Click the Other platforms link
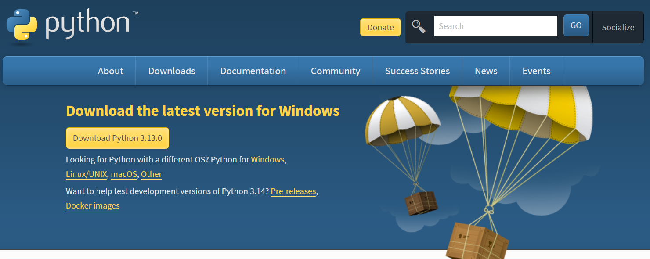Image resolution: width=650 pixels, height=259 pixels. point(151,174)
